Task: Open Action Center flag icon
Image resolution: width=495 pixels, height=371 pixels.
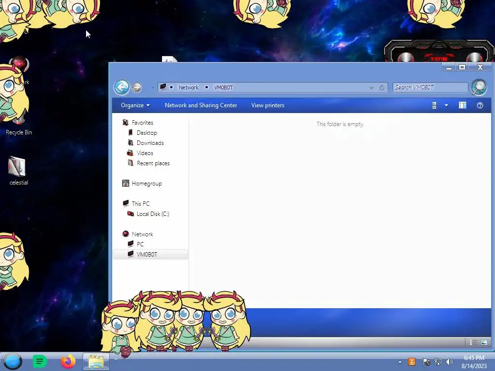Action: [426, 362]
